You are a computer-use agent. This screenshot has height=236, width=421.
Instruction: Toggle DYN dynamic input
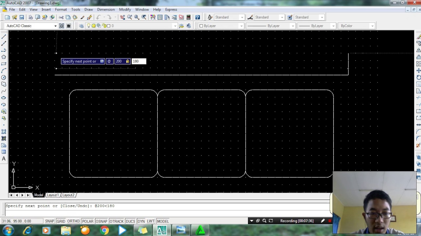(141, 221)
